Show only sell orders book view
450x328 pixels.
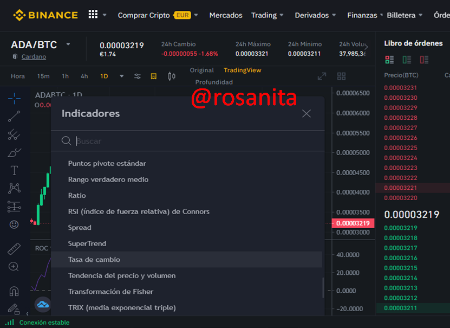click(424, 60)
